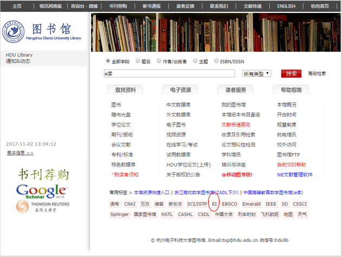Open 读者反馈 in top navigation
Image resolution: width=342 pixels, height=257 pixels.
coord(185,6)
